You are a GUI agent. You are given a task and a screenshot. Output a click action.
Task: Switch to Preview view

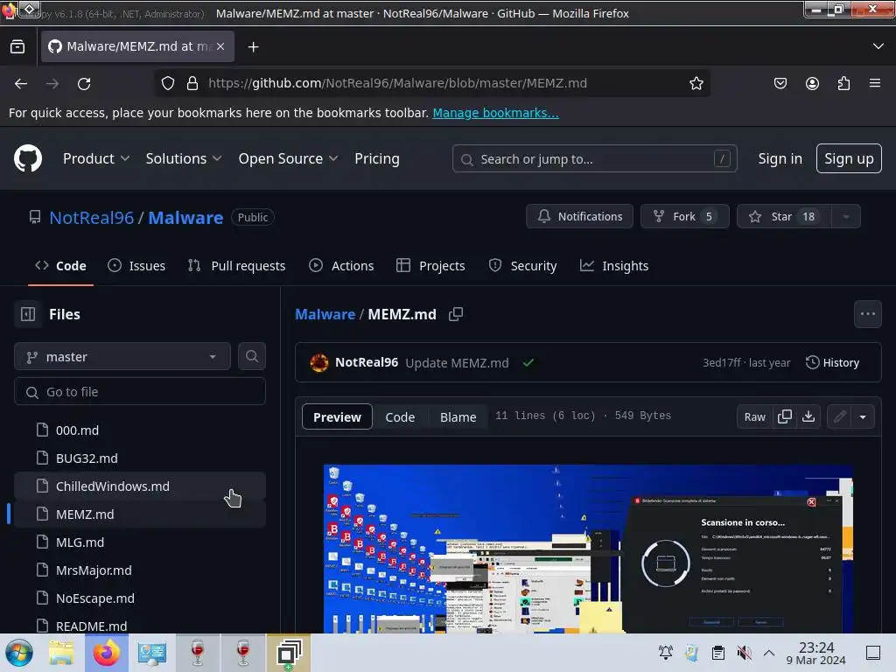pos(337,417)
